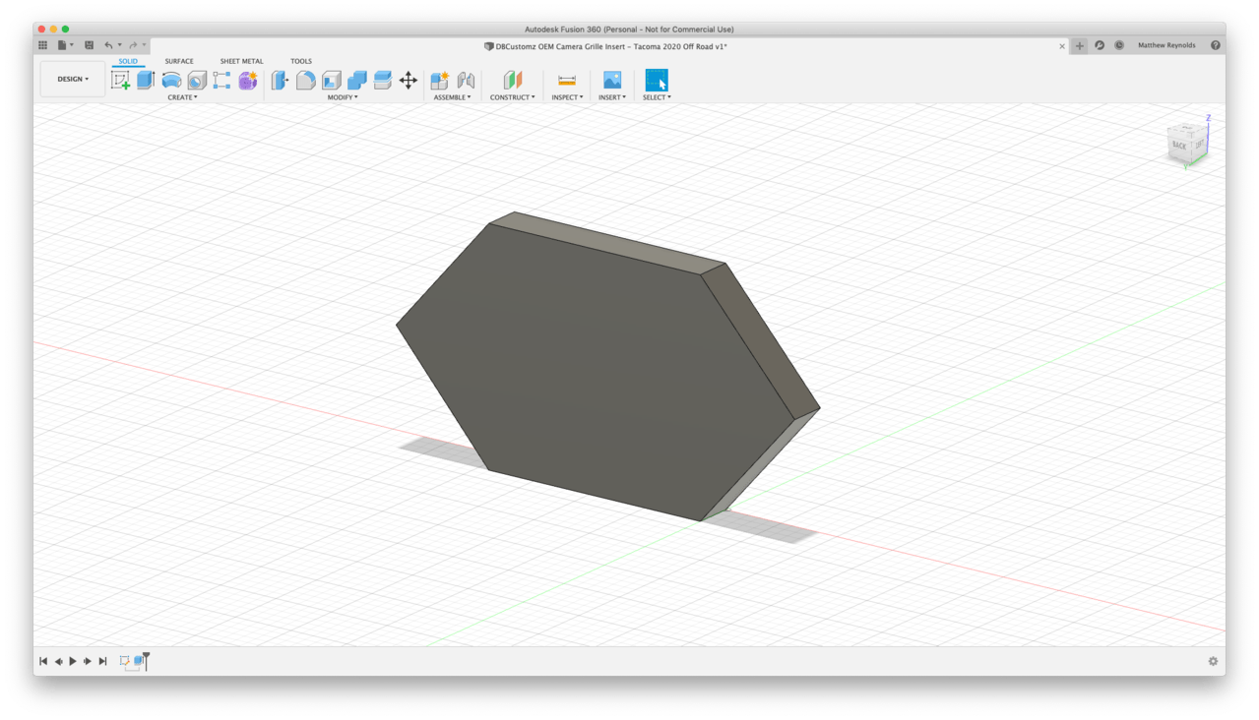Activate the Select tool
This screenshot has height=720, width=1259.
[657, 80]
